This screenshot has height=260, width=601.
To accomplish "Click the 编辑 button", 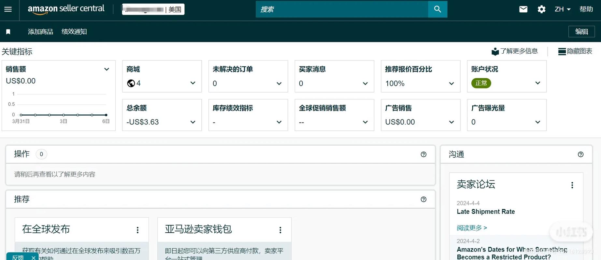I will (x=581, y=32).
